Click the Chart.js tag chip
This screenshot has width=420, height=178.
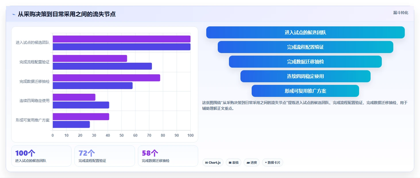point(213,163)
